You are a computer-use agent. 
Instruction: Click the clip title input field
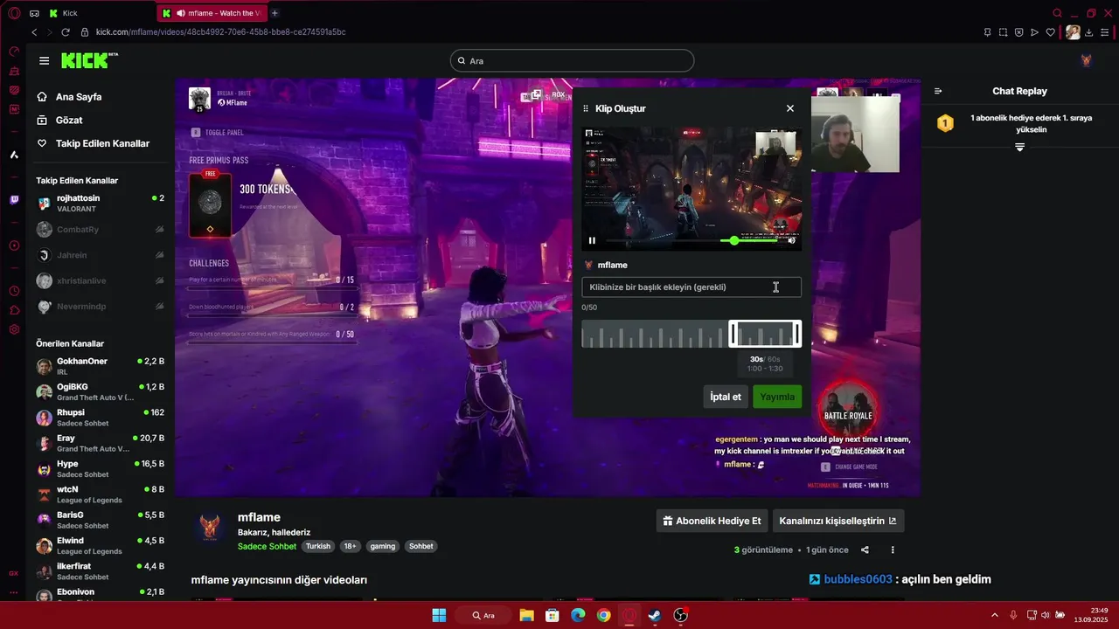tap(692, 287)
